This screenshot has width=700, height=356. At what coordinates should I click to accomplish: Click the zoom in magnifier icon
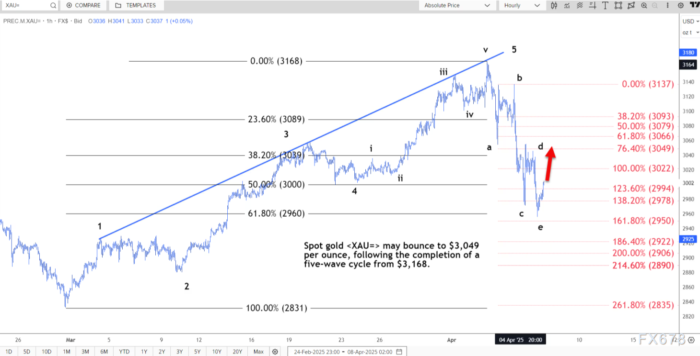[644, 5]
